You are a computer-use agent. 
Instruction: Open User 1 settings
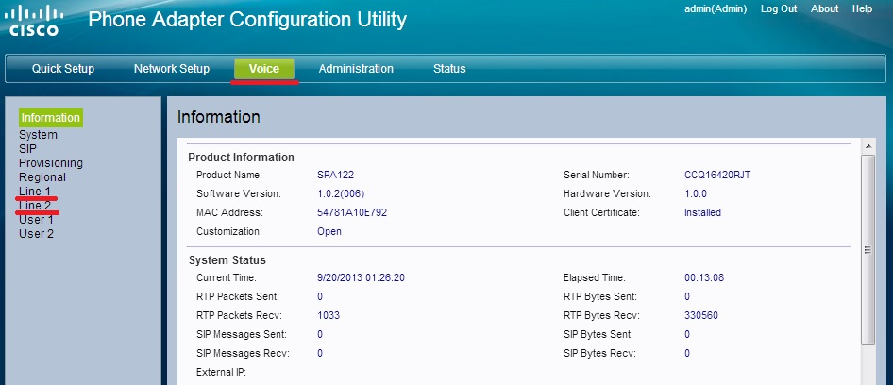(x=36, y=220)
